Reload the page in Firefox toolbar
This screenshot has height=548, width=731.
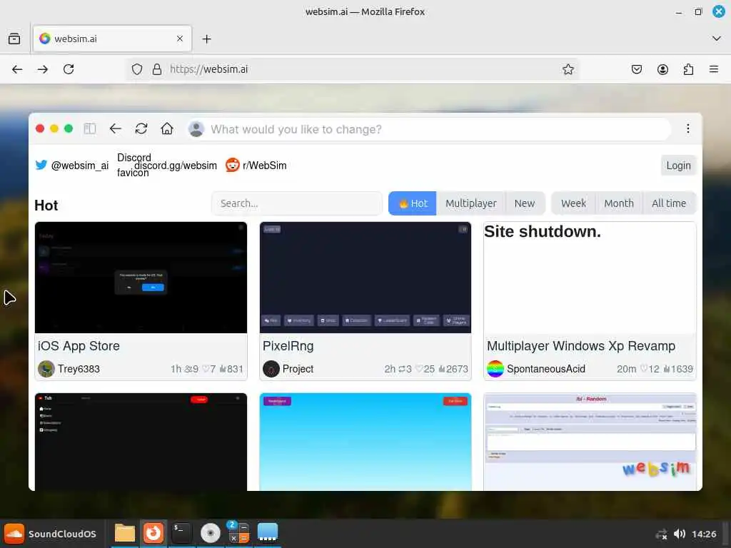[x=69, y=69]
